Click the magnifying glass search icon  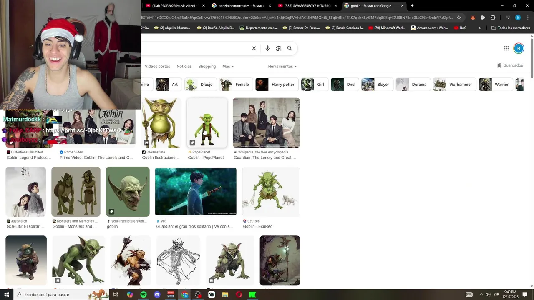click(x=290, y=48)
